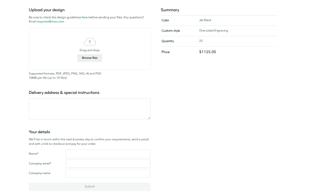The width and height of the screenshot is (311, 196).
Task: Click the inquiries@moo.com email link
Action: (50, 21)
